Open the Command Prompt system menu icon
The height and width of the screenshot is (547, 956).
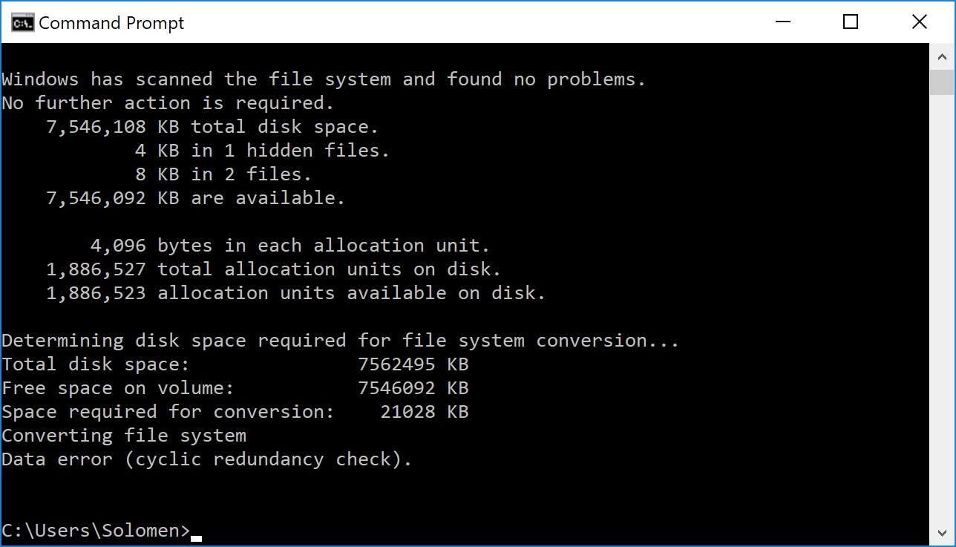coord(22,23)
